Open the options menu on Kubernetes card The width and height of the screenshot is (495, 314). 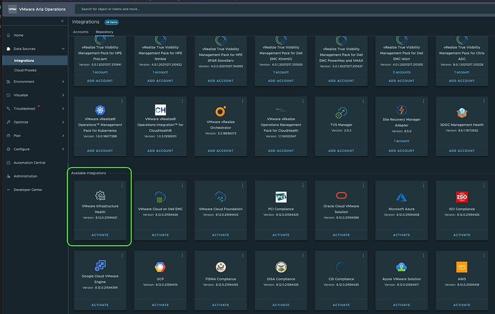(x=122, y=101)
